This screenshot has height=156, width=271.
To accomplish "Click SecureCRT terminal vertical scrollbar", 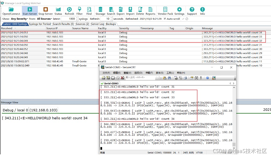I will (x=234, y=117).
